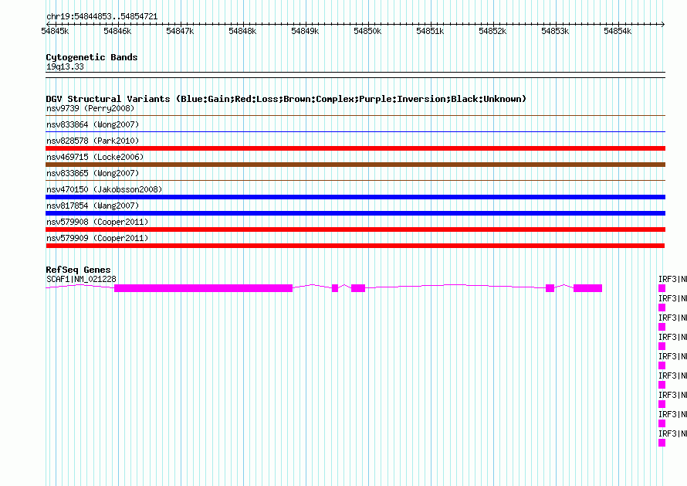Collapse the RefSeq Genes track title
The image size is (687, 486).
78,270
